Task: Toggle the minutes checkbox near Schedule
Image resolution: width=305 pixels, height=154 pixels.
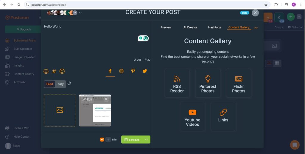Action: (x=102, y=139)
